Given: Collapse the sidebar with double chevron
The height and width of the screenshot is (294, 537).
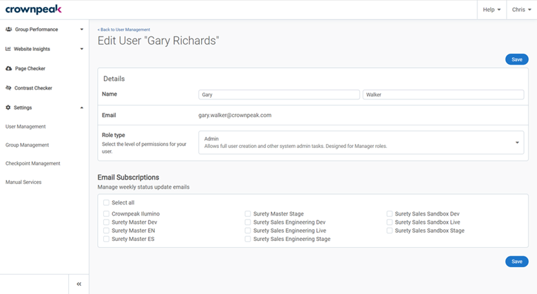Looking at the screenshot, I should 78,284.
